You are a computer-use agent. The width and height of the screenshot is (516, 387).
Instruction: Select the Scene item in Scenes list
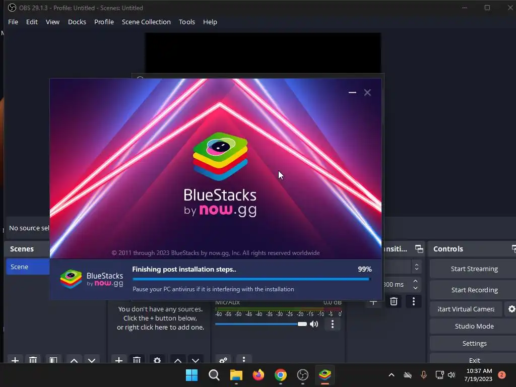coord(28,267)
